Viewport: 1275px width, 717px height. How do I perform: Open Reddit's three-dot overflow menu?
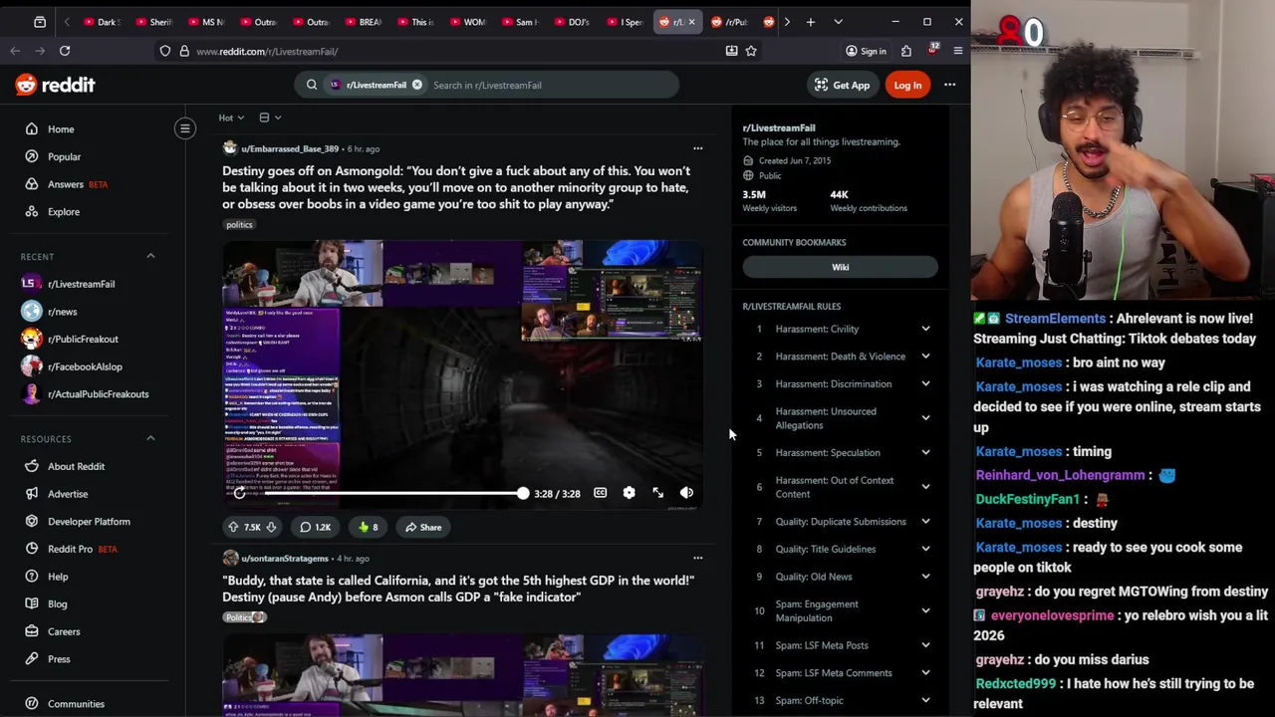click(949, 85)
